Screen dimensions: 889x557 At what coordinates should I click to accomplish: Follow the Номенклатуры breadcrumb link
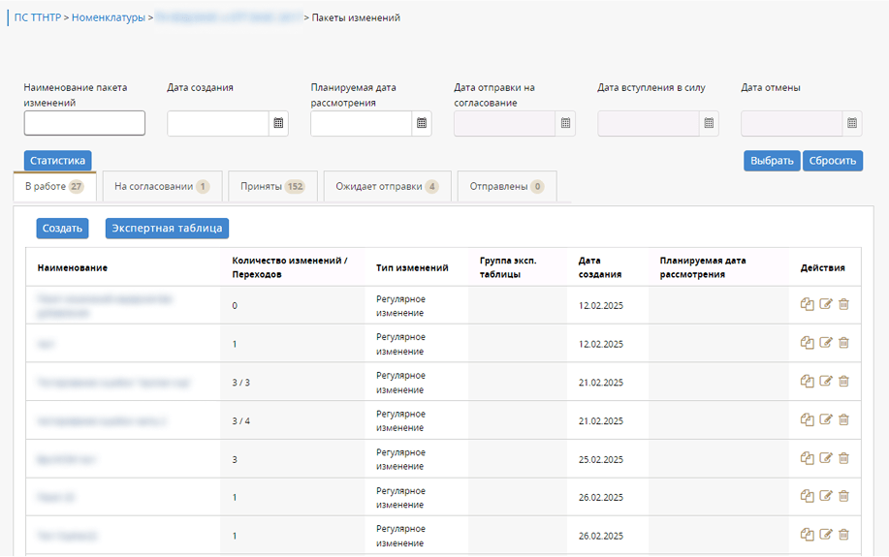point(109,17)
